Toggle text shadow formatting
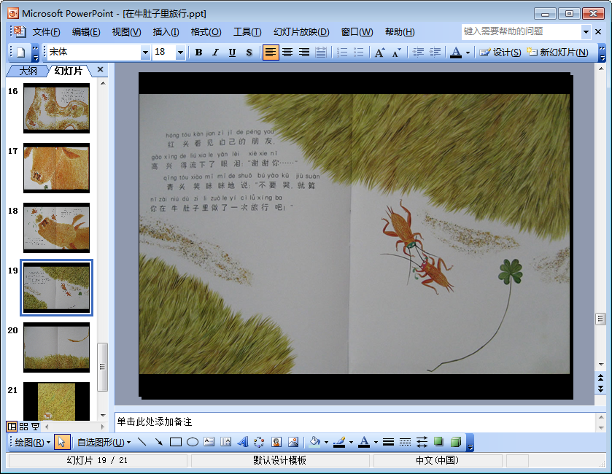 [249, 53]
